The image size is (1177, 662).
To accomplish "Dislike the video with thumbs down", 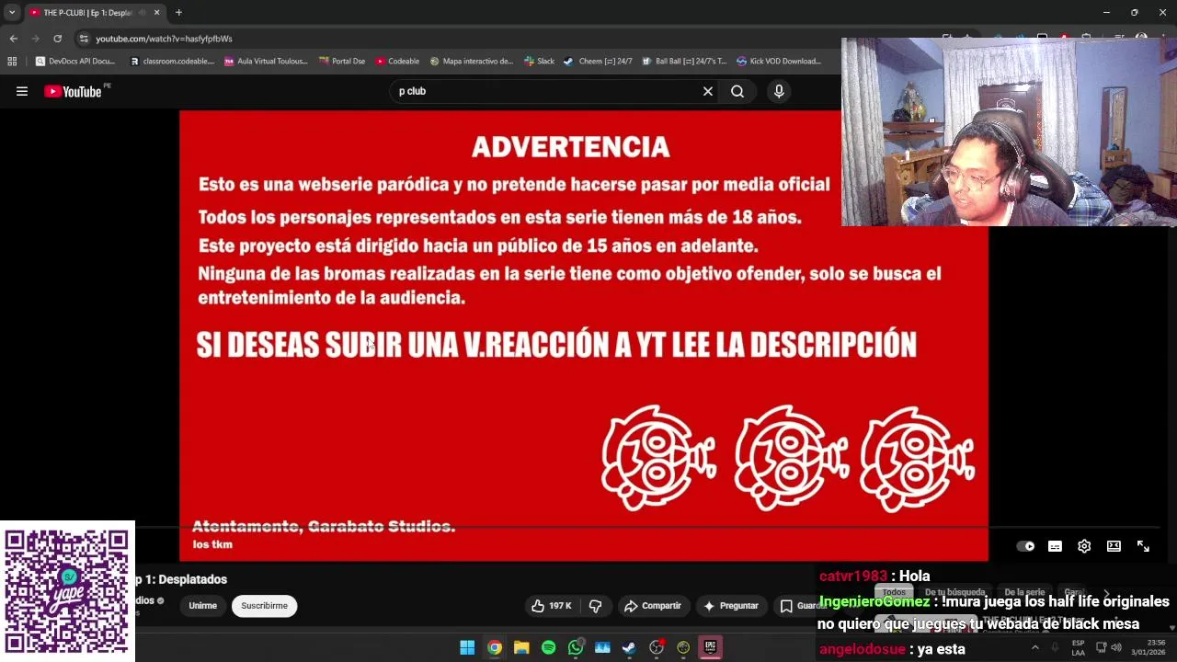I will [596, 606].
